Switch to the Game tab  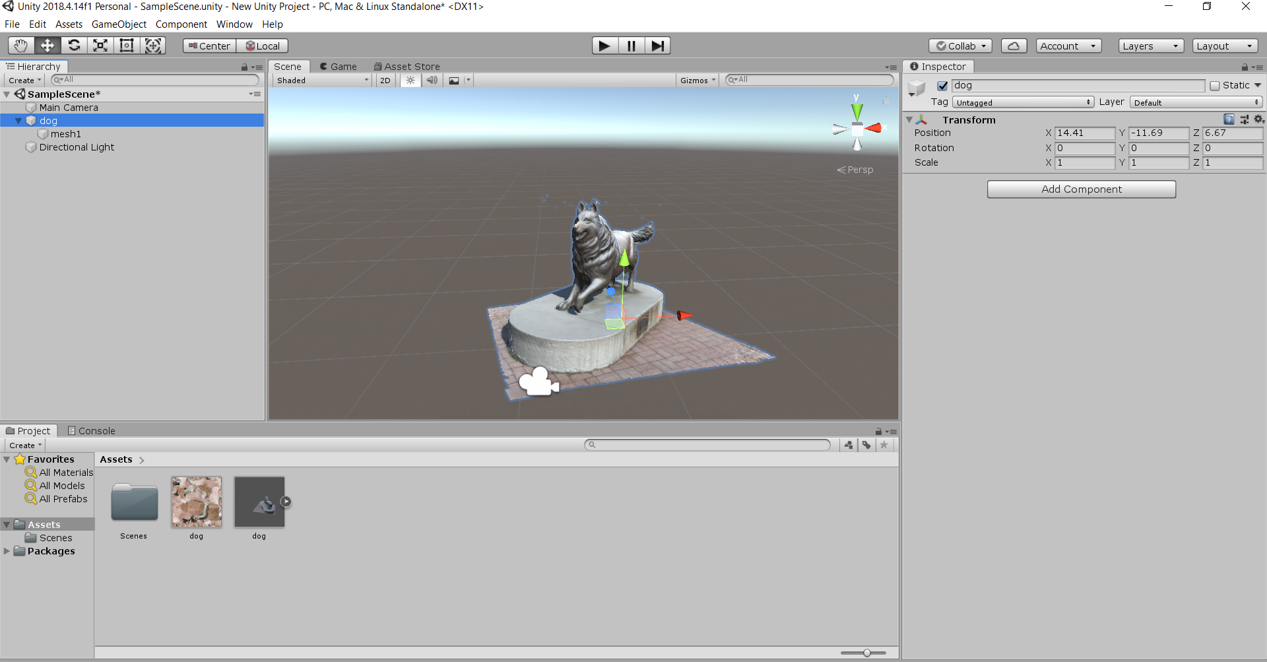point(339,67)
